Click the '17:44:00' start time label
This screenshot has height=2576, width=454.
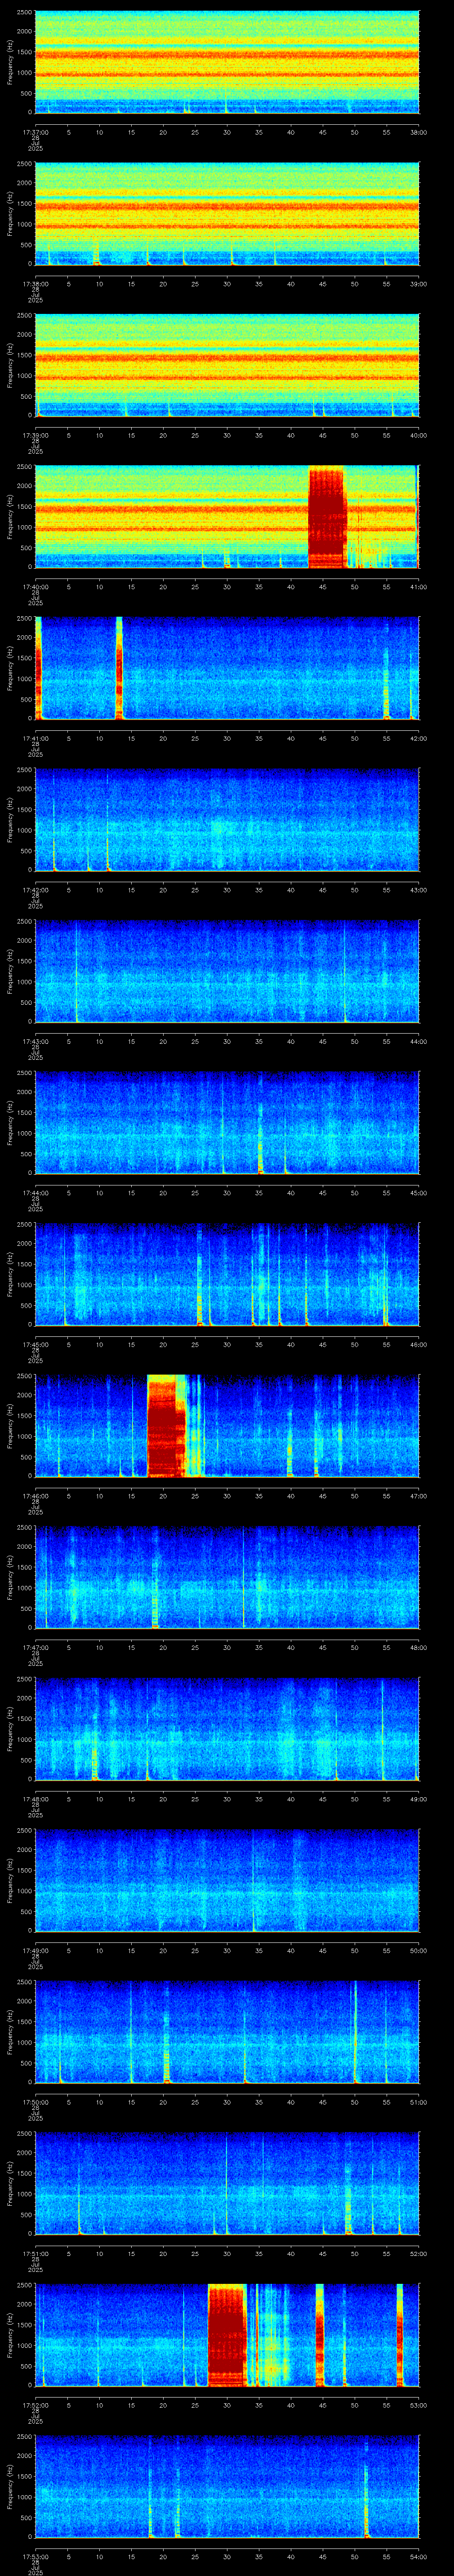click(x=35, y=1193)
